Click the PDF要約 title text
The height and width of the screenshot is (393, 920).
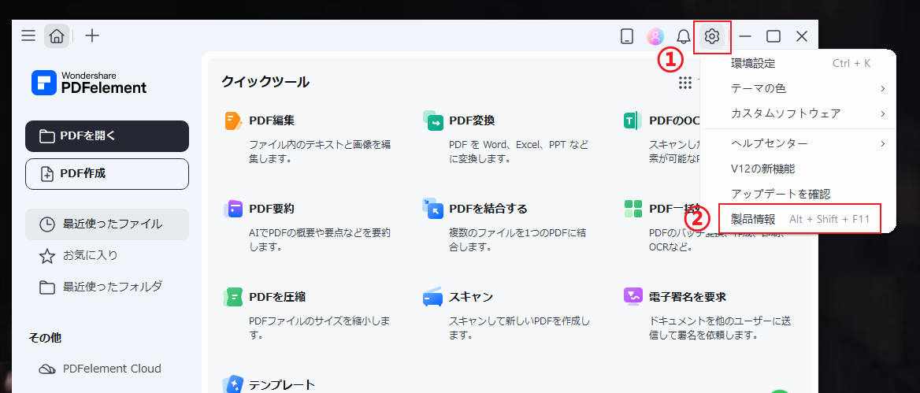[272, 209]
